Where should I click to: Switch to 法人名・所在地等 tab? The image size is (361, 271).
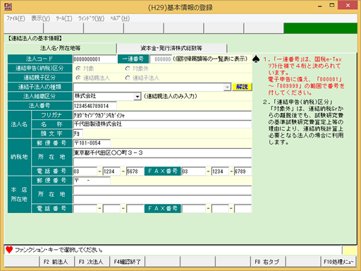60,48
